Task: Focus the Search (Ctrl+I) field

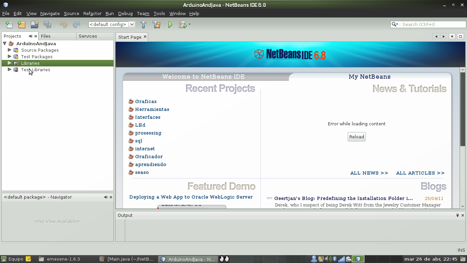Action: [432, 24]
